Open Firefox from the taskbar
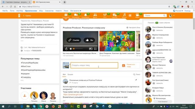 coord(53,106)
